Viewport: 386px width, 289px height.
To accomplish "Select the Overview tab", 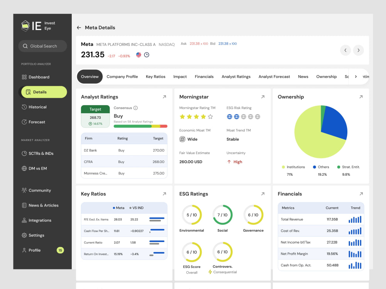I will pyautogui.click(x=90, y=77).
